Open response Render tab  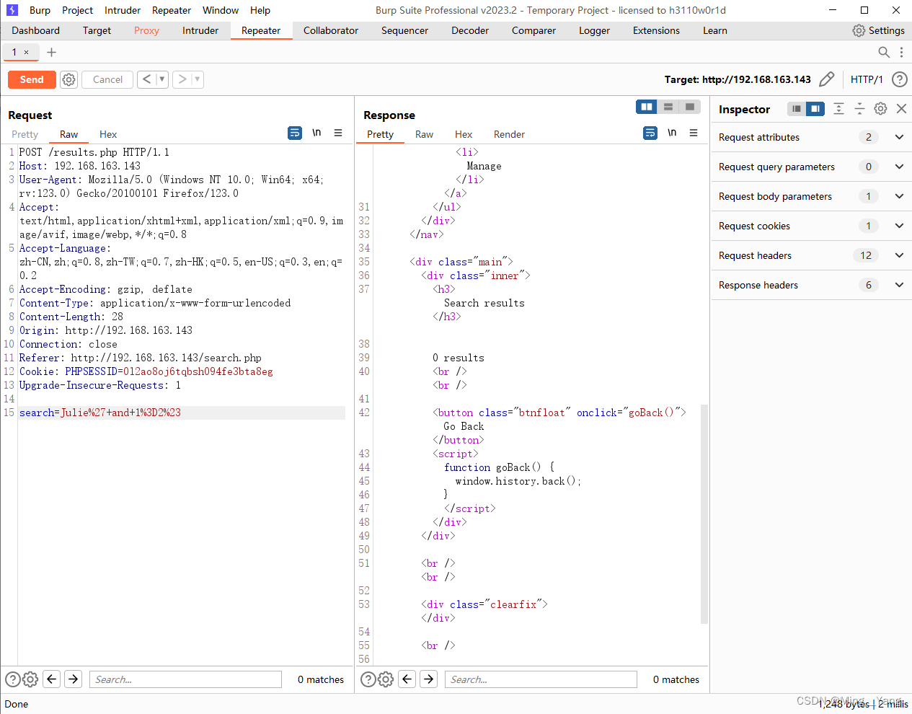(x=509, y=134)
